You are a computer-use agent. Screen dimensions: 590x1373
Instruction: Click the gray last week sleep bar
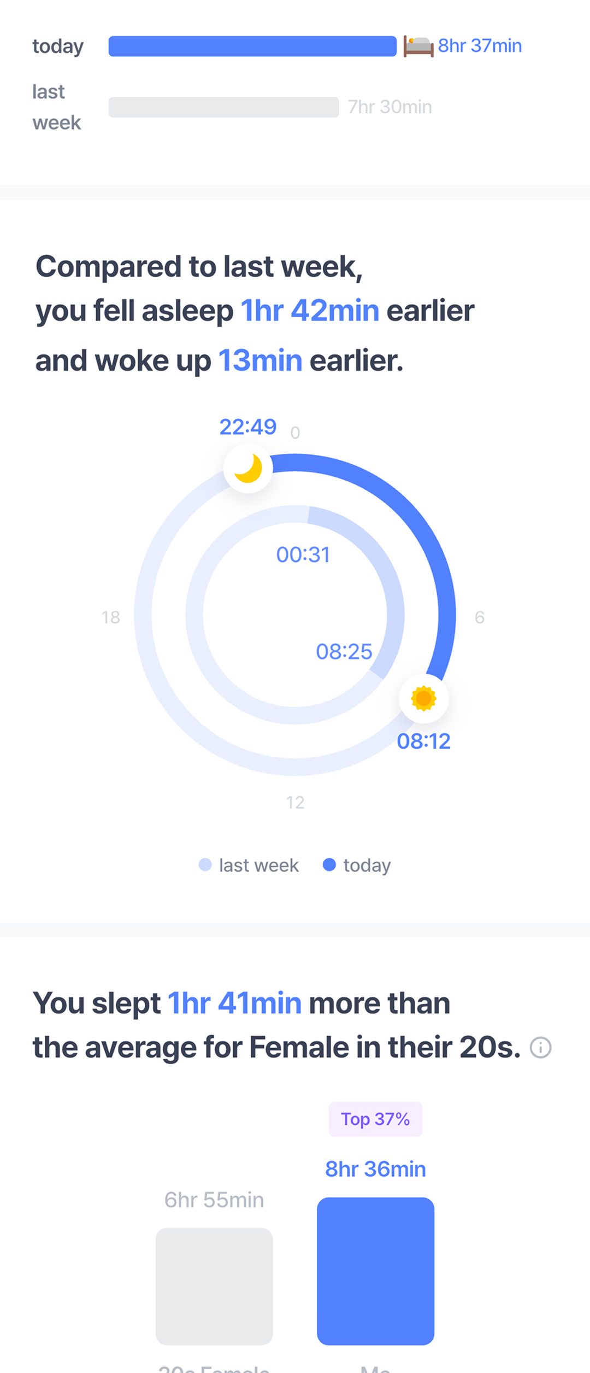pos(223,107)
